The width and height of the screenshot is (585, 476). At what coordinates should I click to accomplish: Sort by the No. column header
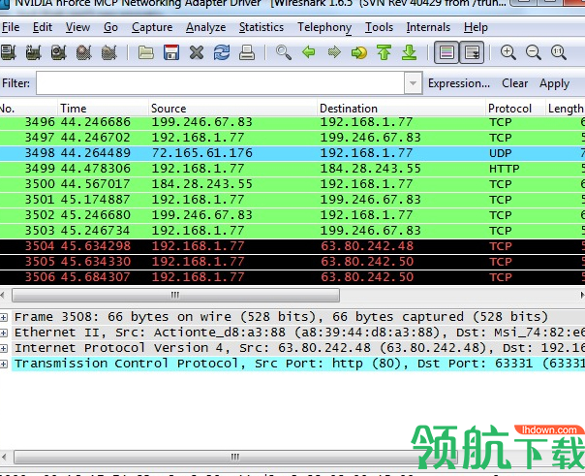28,109
